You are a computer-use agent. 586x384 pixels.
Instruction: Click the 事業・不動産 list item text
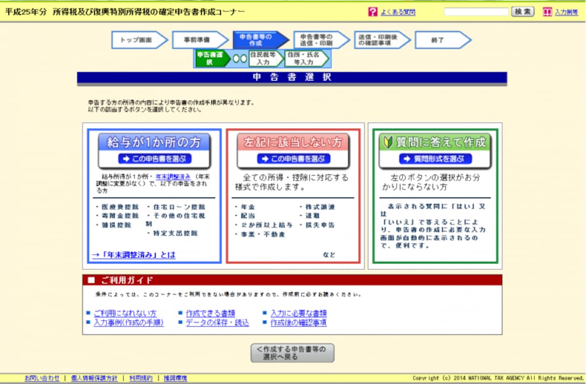point(263,234)
